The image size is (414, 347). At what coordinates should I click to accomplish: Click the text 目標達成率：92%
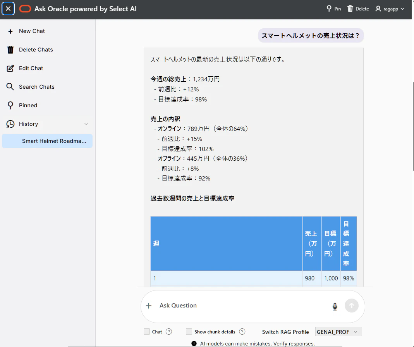(186, 179)
